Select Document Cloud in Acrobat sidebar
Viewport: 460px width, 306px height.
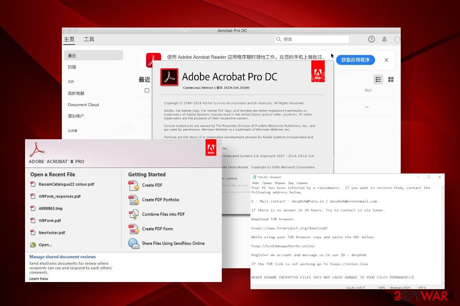point(83,105)
